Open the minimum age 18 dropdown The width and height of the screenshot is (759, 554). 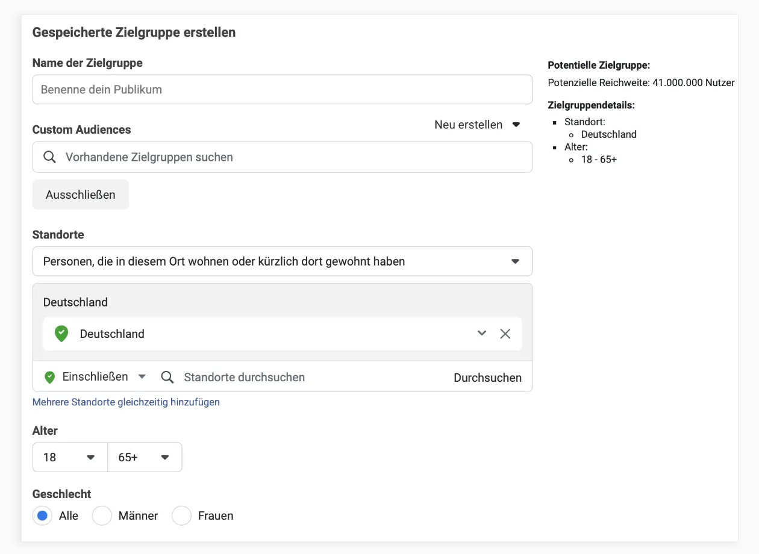tap(70, 458)
